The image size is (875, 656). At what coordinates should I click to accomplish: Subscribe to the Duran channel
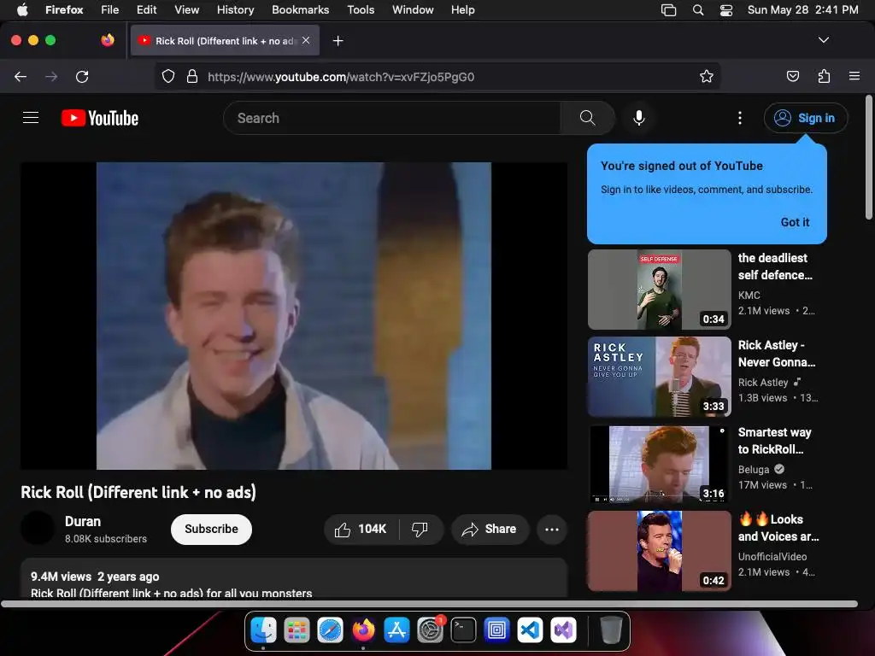pyautogui.click(x=211, y=529)
